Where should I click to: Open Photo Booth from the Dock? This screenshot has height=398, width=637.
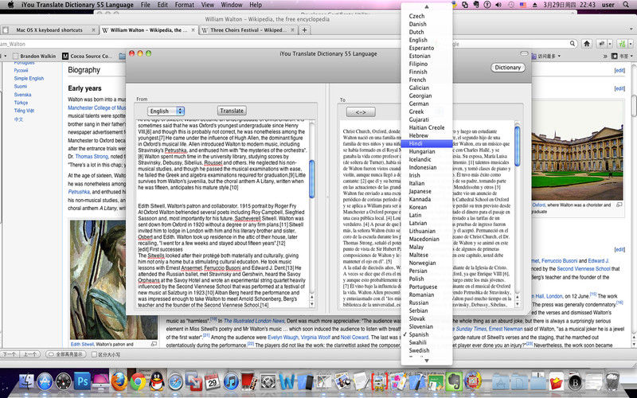point(249,382)
